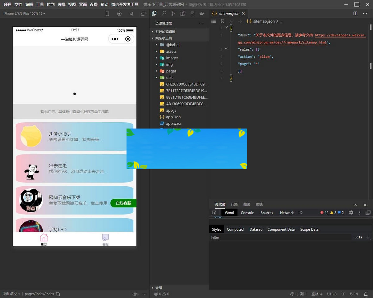Viewport: 373px width, 298px height.
Task: Open the iPhone 6/7/8 Plus device dropdown
Action: coord(24,14)
